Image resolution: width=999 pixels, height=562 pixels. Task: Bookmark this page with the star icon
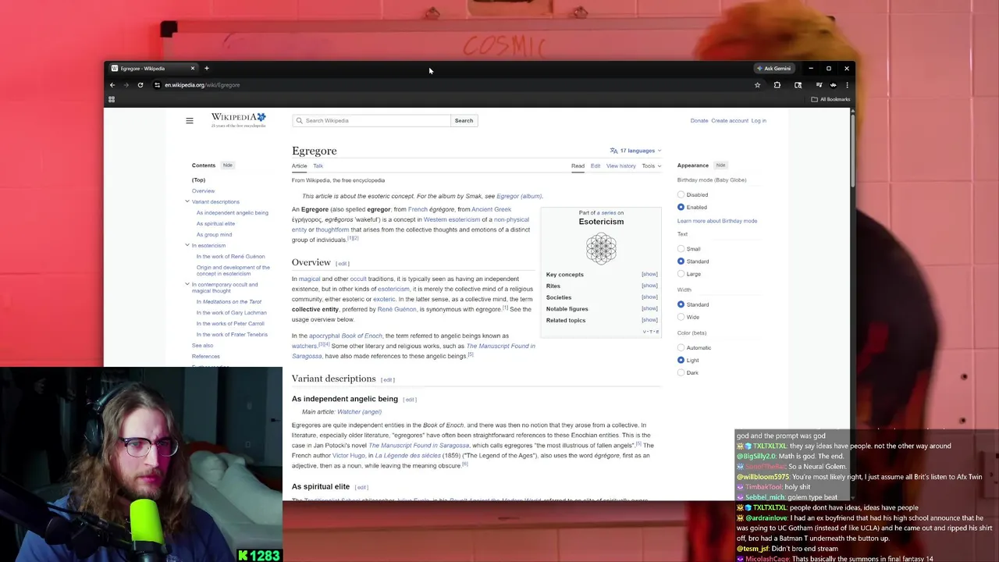click(x=757, y=85)
